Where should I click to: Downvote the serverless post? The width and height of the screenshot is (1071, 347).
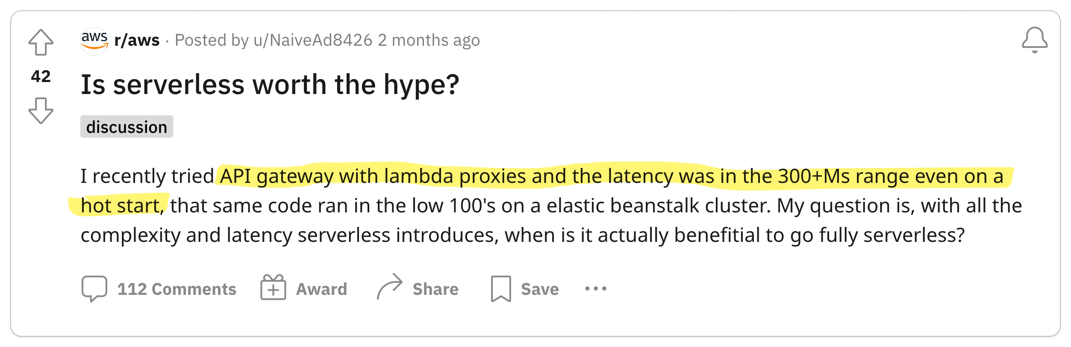click(x=41, y=111)
